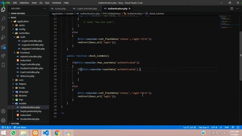The image size is (242, 136).
Task: Click the system clock in tray
Action: [x=234, y=133]
